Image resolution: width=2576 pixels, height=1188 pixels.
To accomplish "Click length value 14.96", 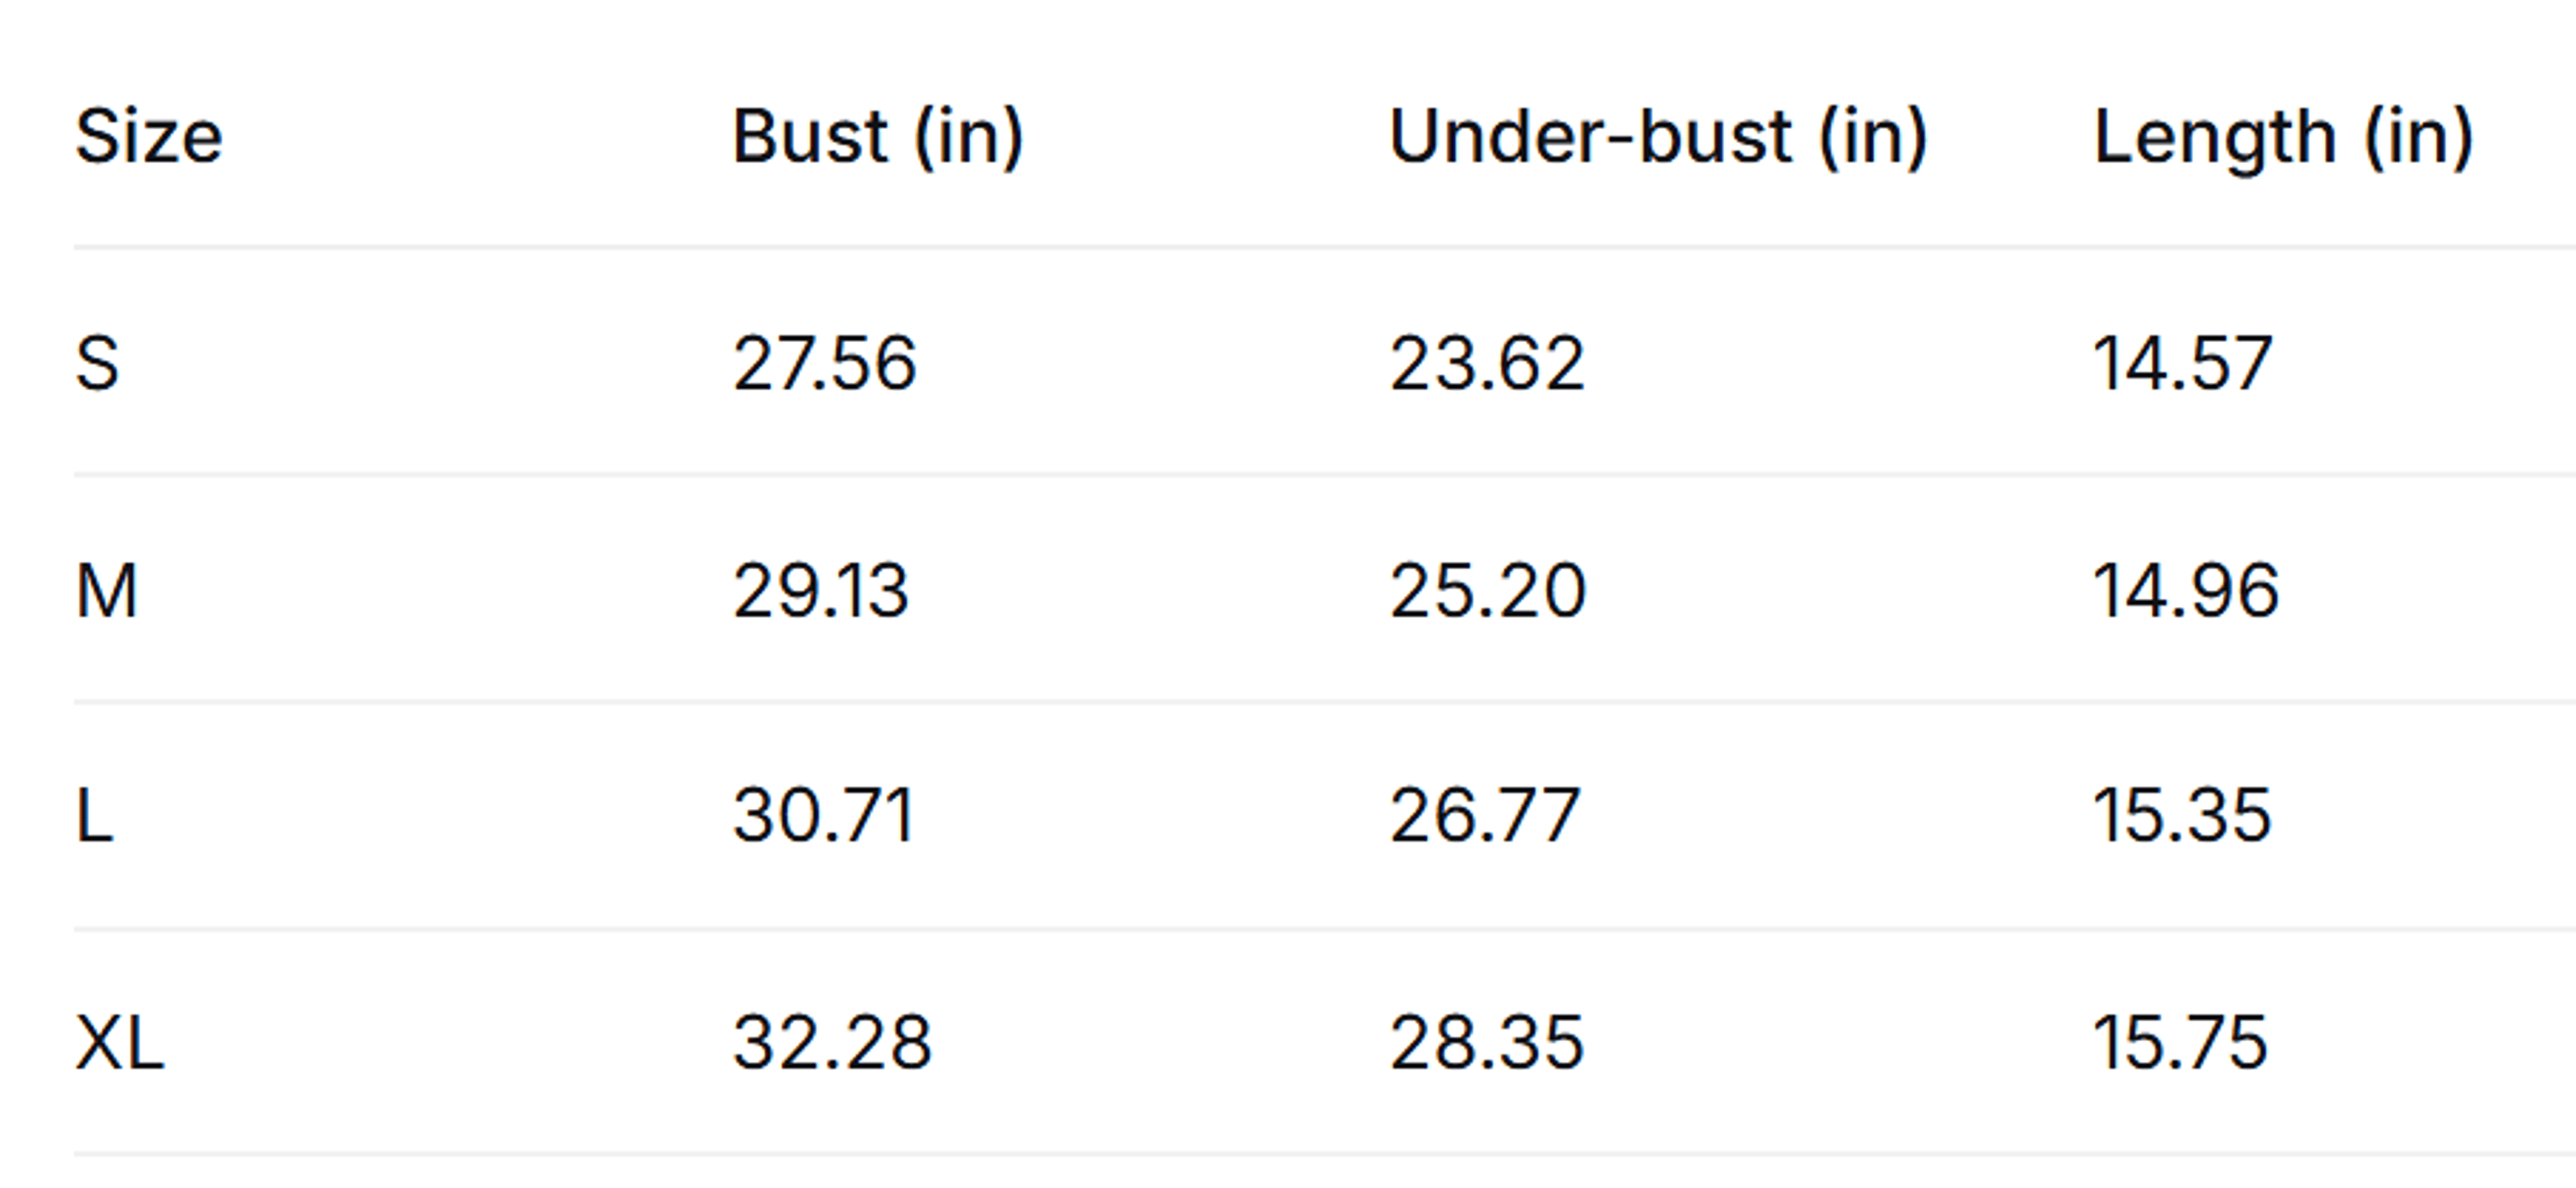I will click(x=2186, y=591).
